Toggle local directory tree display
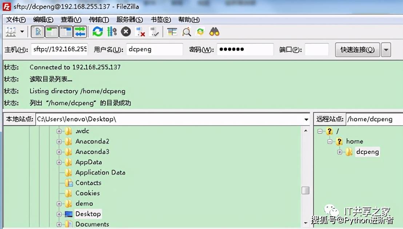 coord(52,32)
